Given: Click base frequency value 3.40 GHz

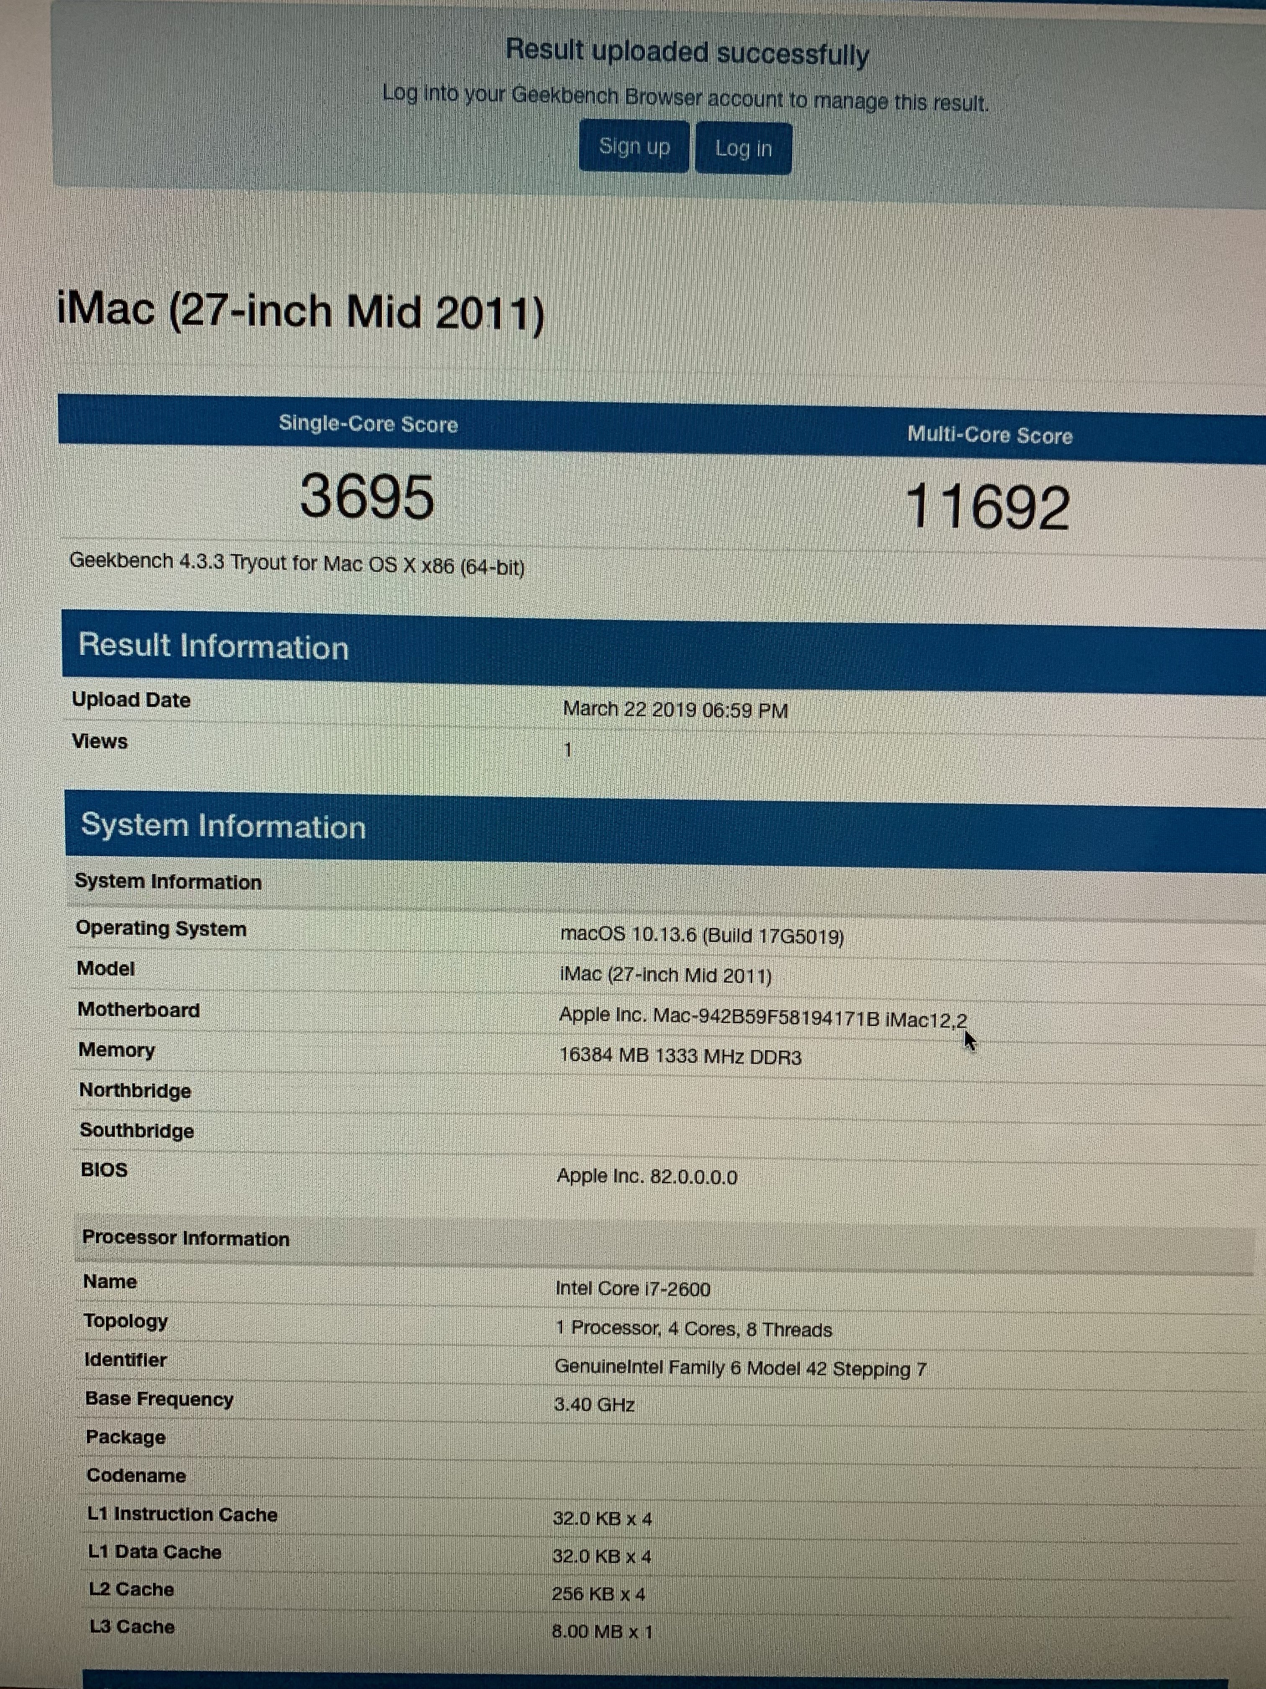Looking at the screenshot, I should 594,1405.
